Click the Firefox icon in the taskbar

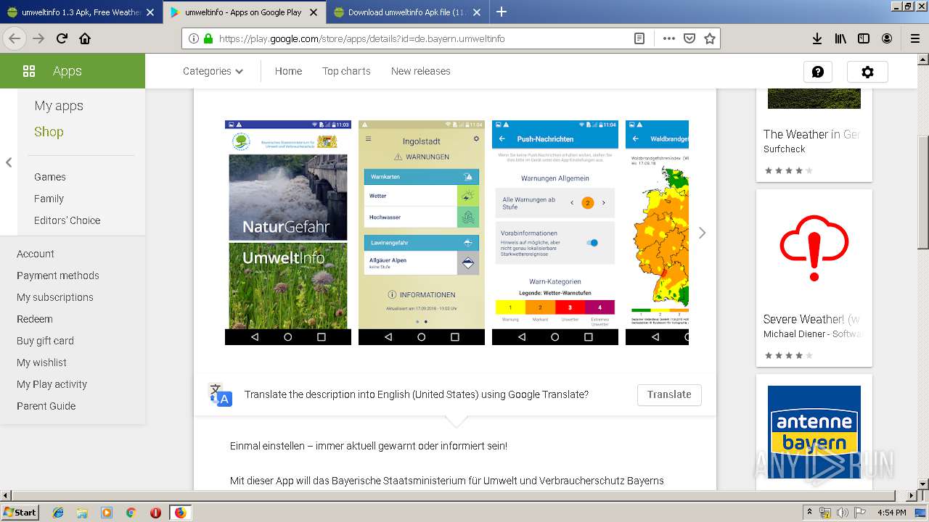180,513
